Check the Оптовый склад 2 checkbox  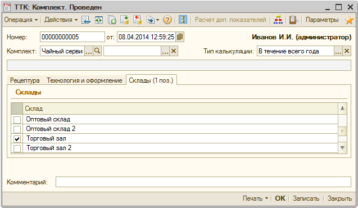[17, 129]
